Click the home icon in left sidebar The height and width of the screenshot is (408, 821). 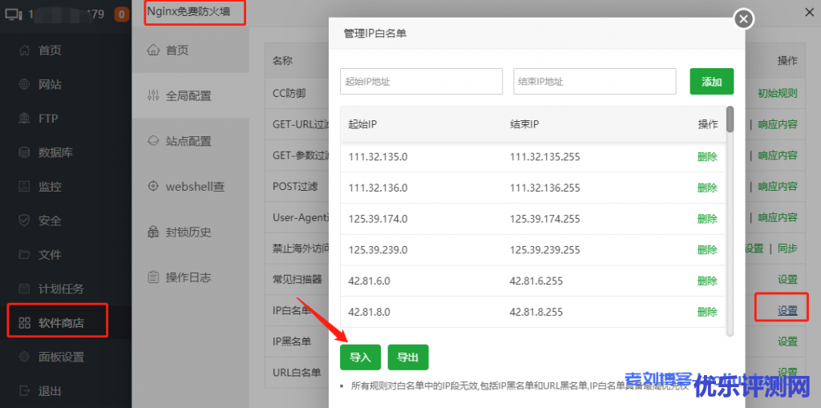(x=24, y=50)
